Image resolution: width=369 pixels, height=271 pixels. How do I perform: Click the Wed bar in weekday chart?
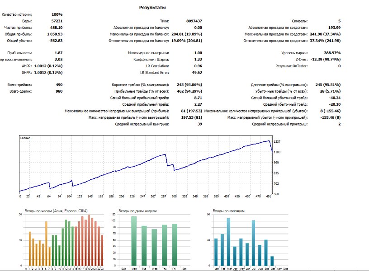point(154,247)
